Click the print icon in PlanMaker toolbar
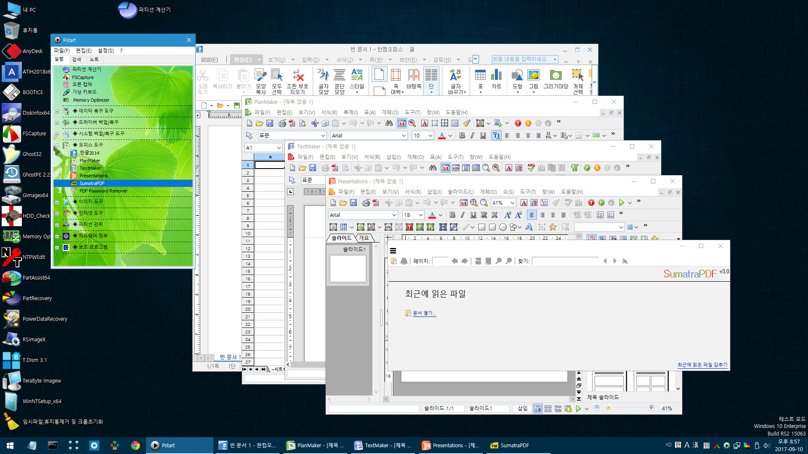The width and height of the screenshot is (808, 454). point(282,123)
